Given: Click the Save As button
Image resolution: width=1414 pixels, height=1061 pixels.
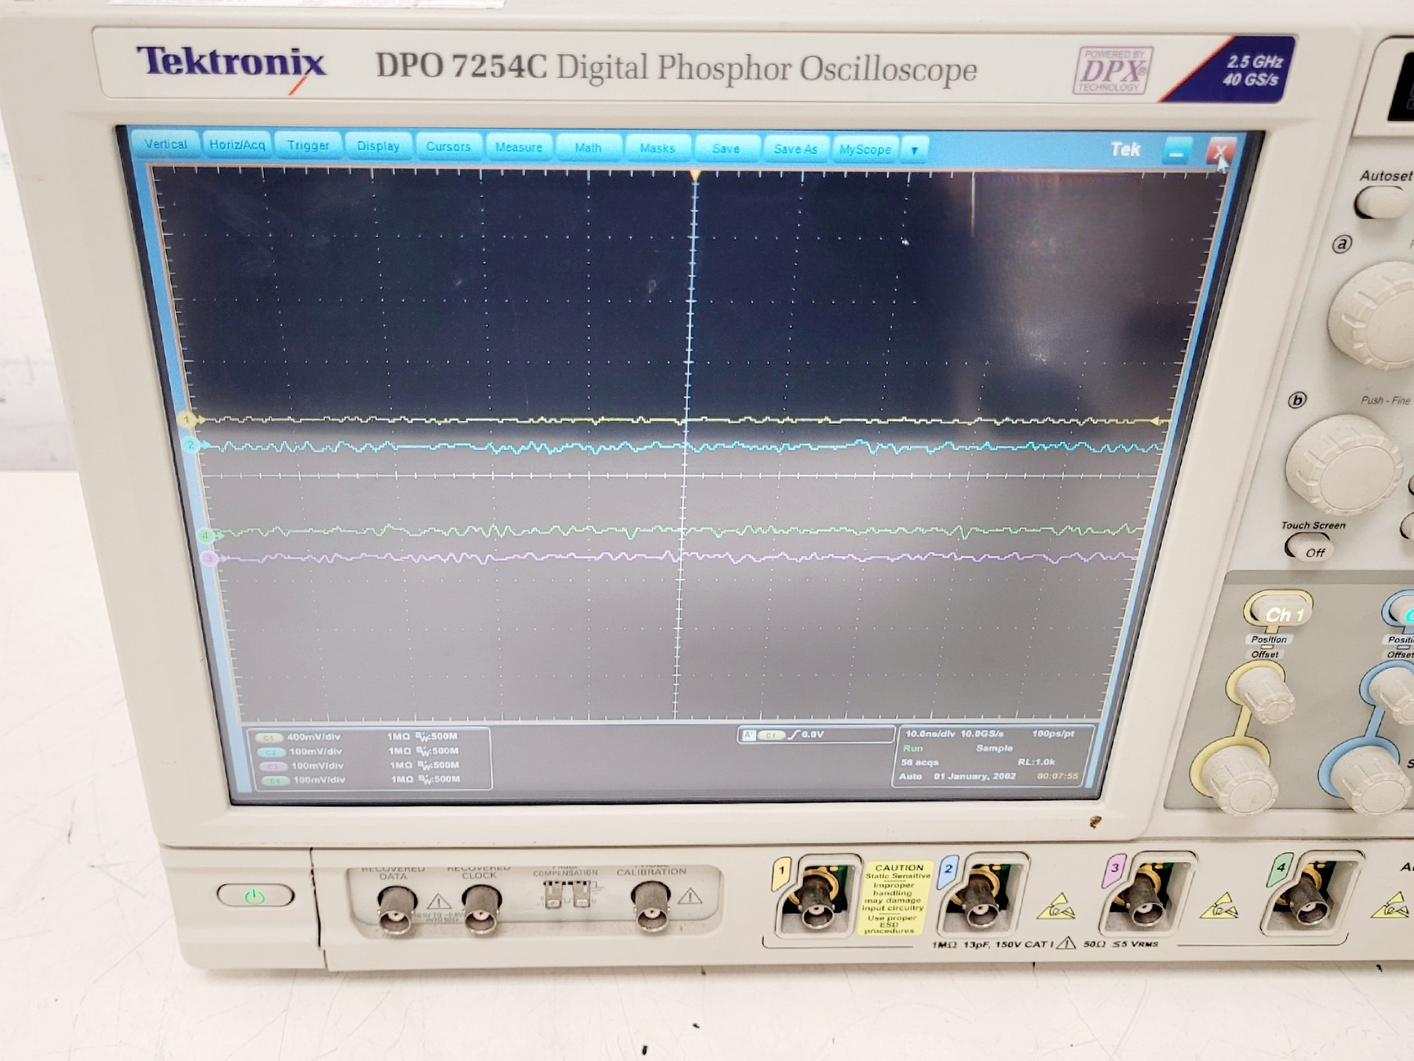Looking at the screenshot, I should 795,149.
